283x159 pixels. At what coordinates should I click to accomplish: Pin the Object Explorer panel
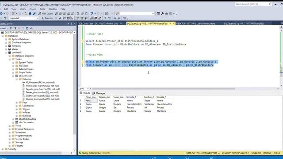(x=71, y=23)
